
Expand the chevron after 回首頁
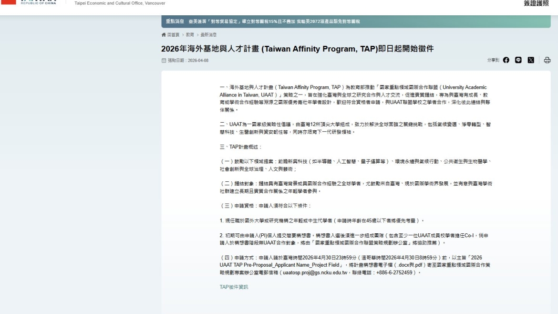(x=184, y=35)
